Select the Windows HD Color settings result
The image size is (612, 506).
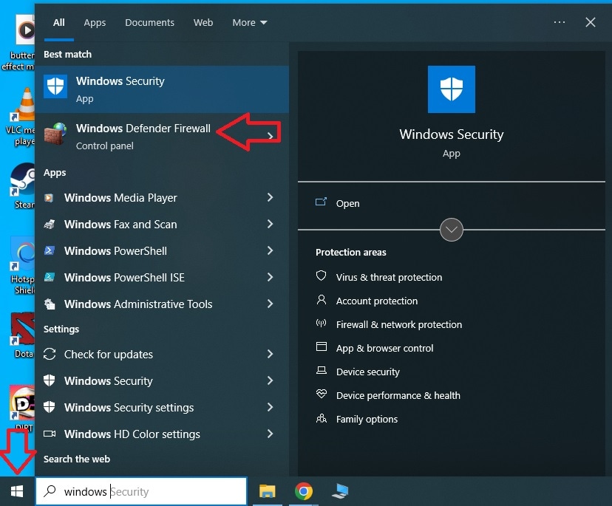pos(162,434)
